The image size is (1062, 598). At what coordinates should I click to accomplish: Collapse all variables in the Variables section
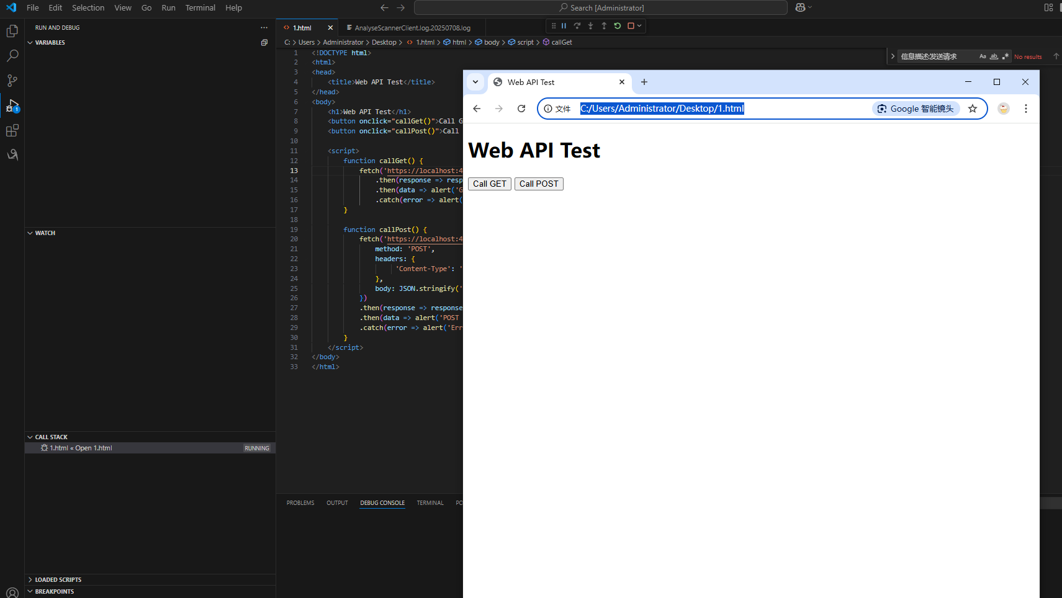264,43
